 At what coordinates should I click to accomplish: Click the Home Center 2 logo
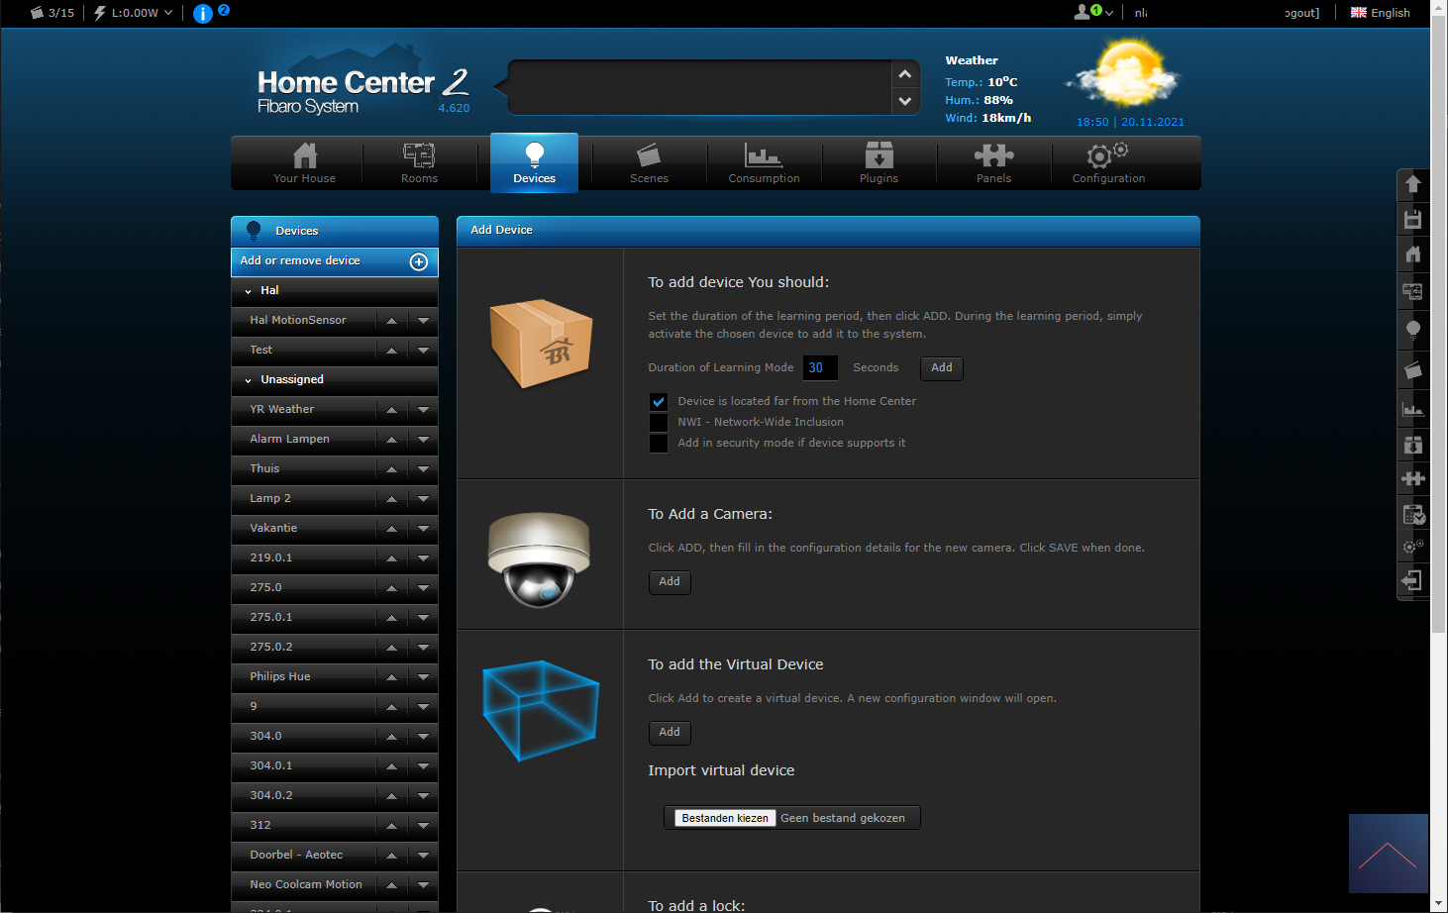click(362, 83)
